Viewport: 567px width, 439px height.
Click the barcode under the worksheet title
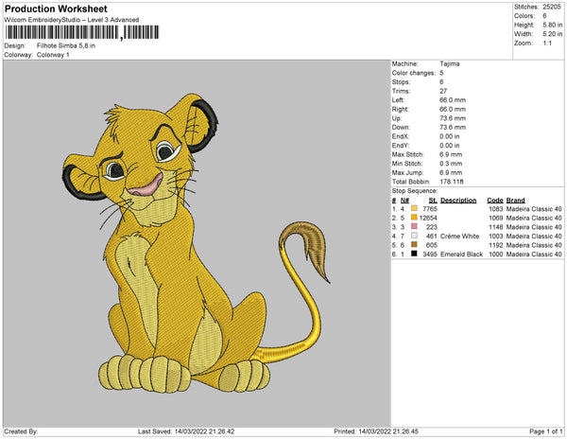click(x=82, y=32)
